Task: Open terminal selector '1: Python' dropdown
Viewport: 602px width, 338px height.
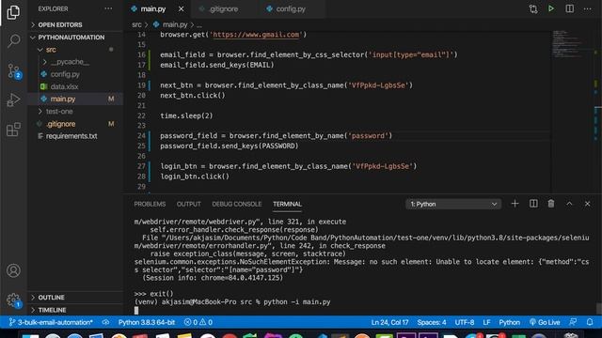Action: point(453,204)
